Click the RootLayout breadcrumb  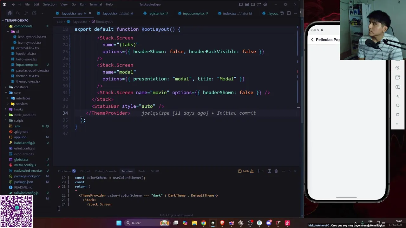click(102, 22)
